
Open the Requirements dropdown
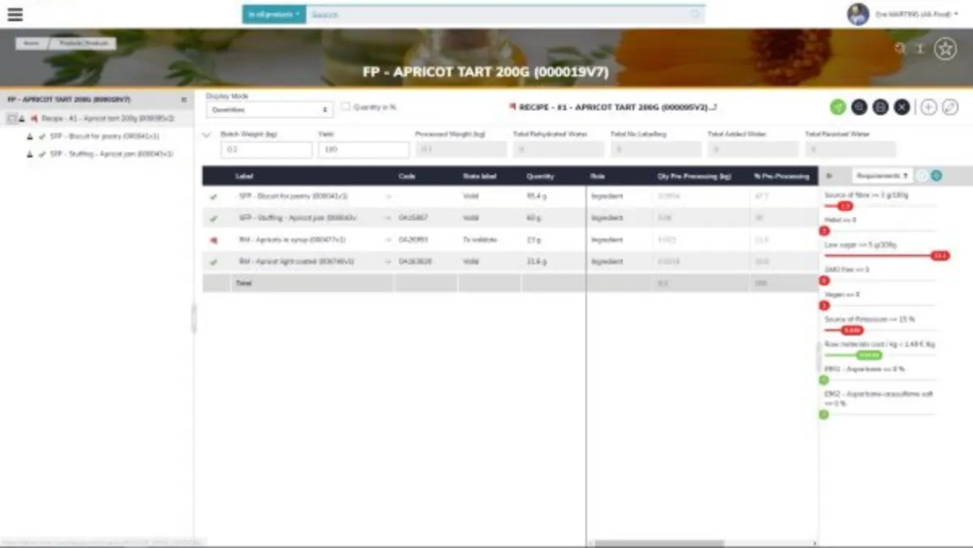click(881, 175)
